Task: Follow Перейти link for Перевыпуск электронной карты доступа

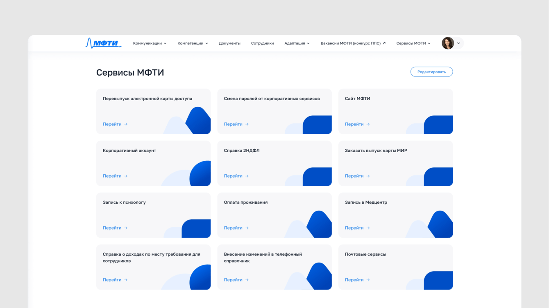Action: (115, 124)
